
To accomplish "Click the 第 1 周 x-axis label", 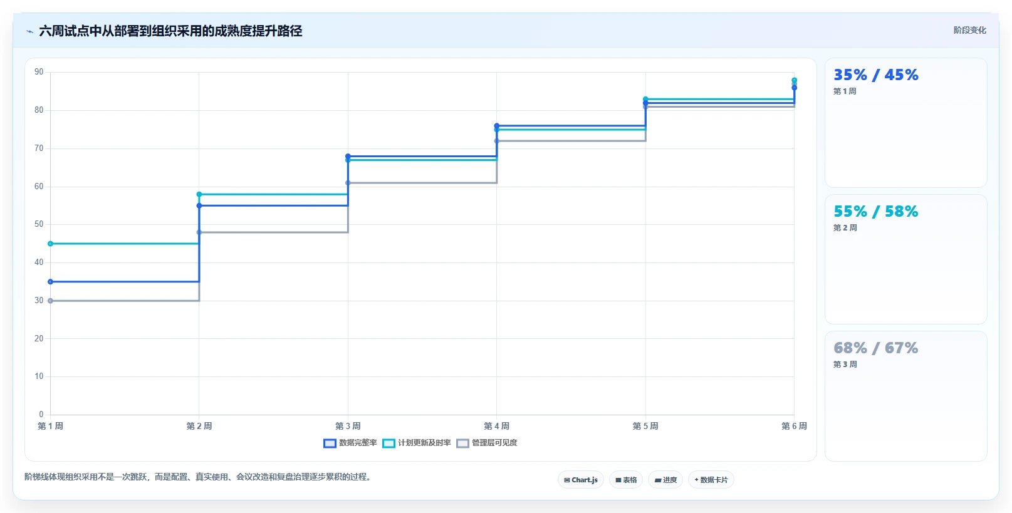I will (51, 426).
